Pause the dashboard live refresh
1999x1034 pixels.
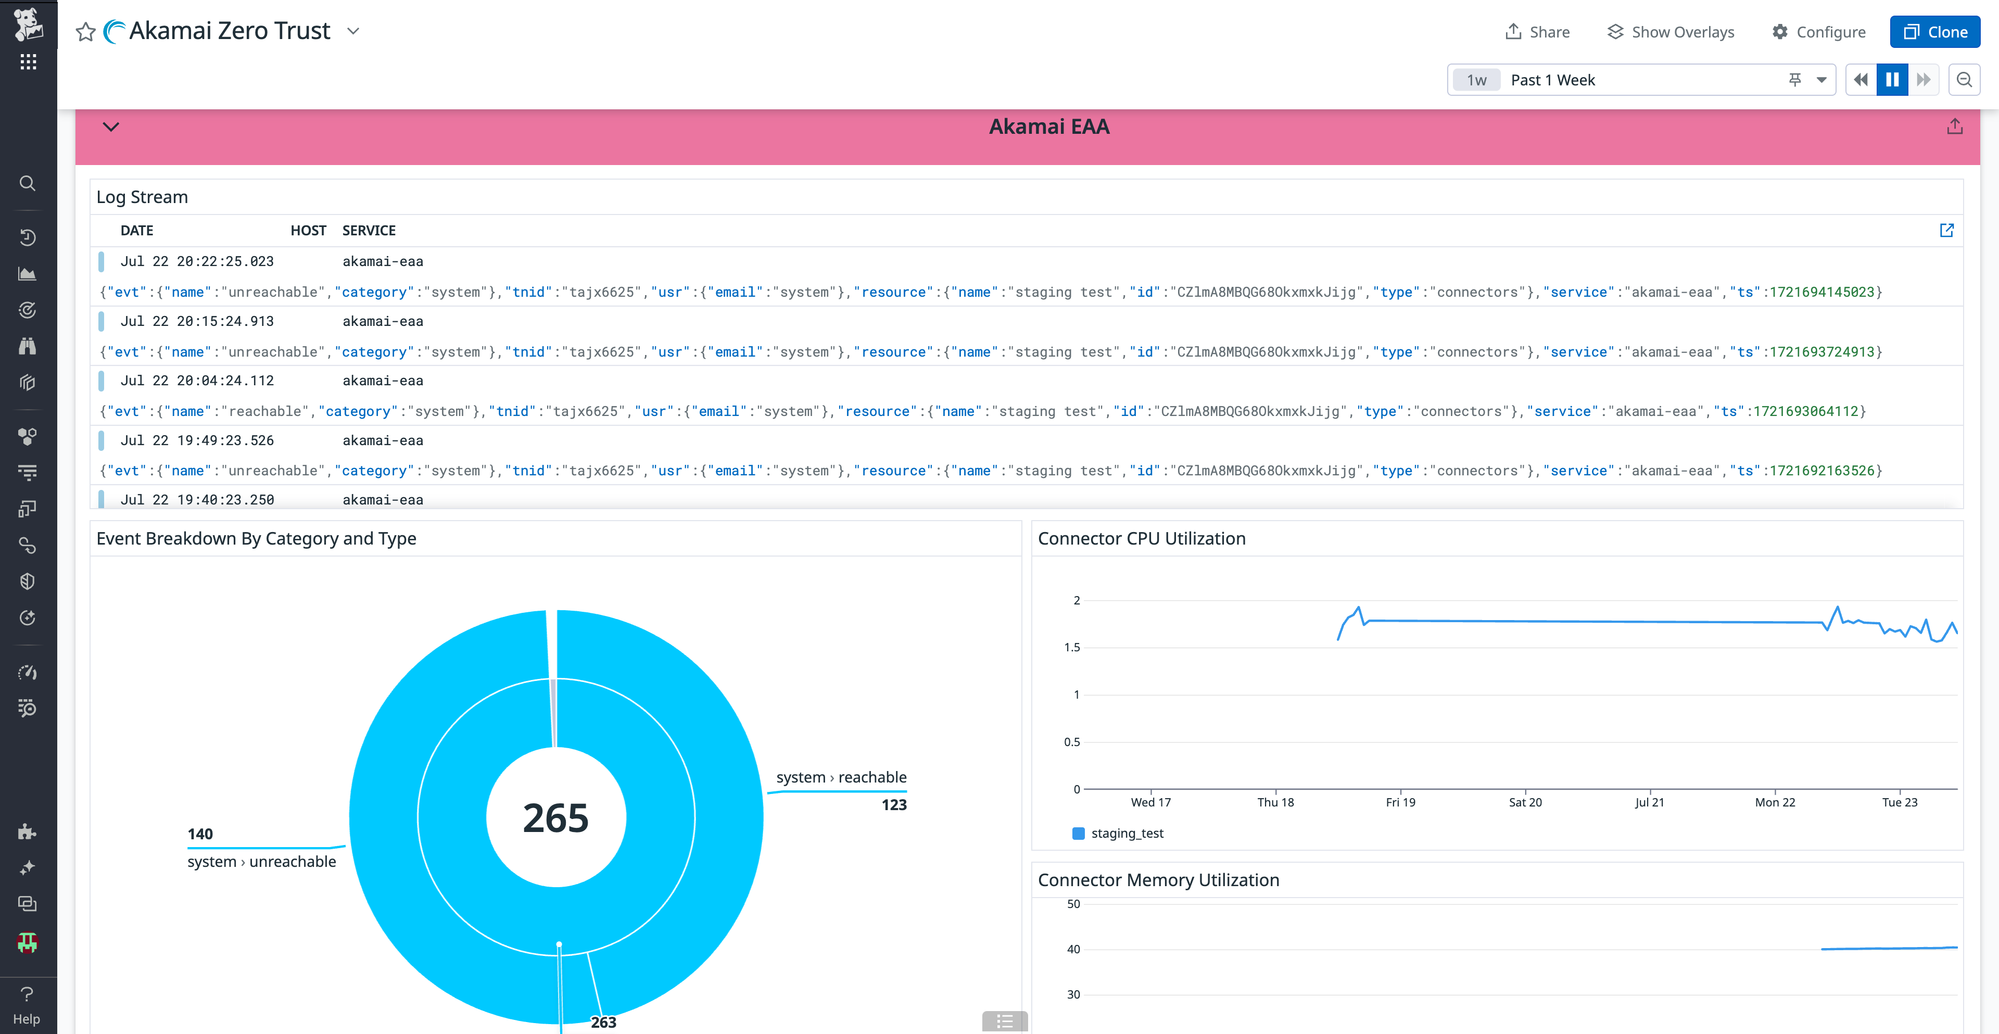pos(1892,79)
